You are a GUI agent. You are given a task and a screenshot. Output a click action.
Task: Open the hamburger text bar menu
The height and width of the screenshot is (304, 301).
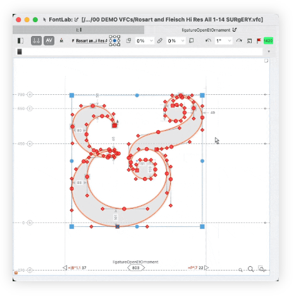tap(20, 52)
